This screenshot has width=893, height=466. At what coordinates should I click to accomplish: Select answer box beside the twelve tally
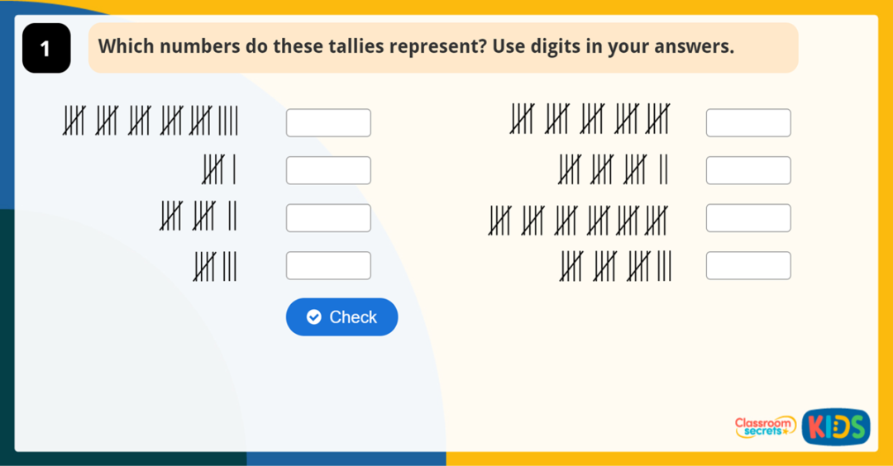tap(328, 218)
